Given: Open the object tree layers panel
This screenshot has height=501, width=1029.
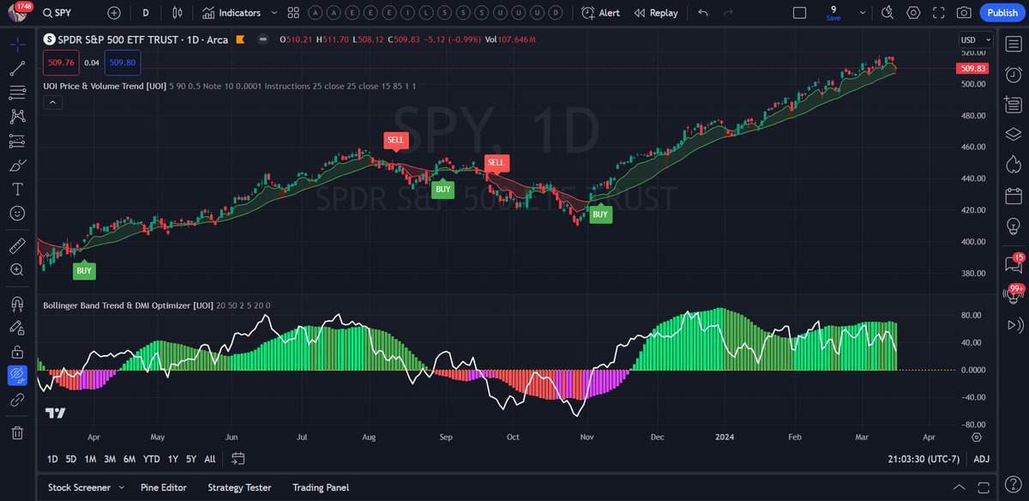Looking at the screenshot, I should 1014,133.
